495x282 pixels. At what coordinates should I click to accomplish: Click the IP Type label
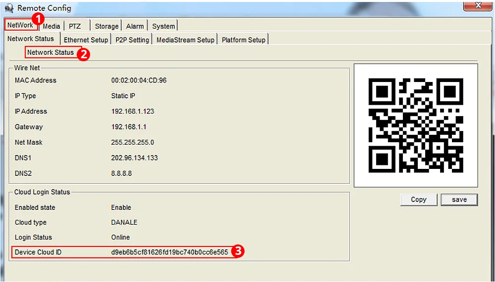(25, 96)
